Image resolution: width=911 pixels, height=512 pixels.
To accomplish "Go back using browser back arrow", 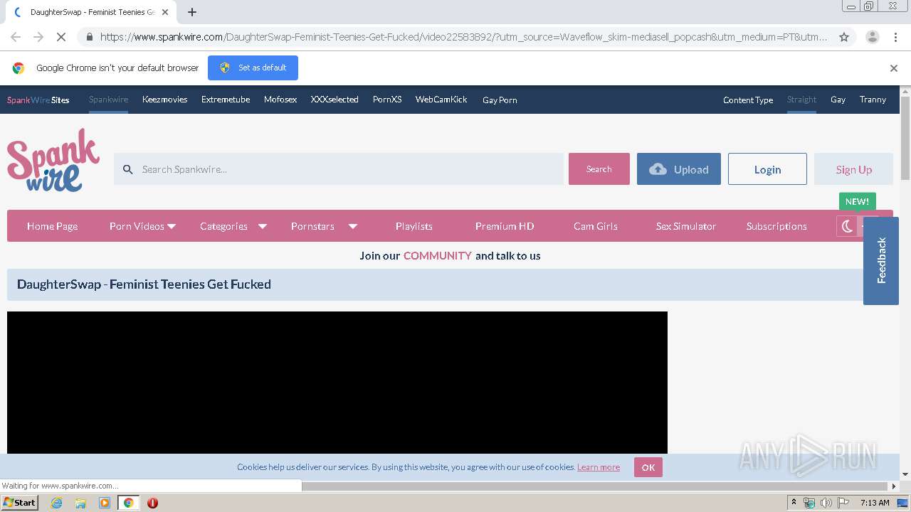I will [16, 37].
